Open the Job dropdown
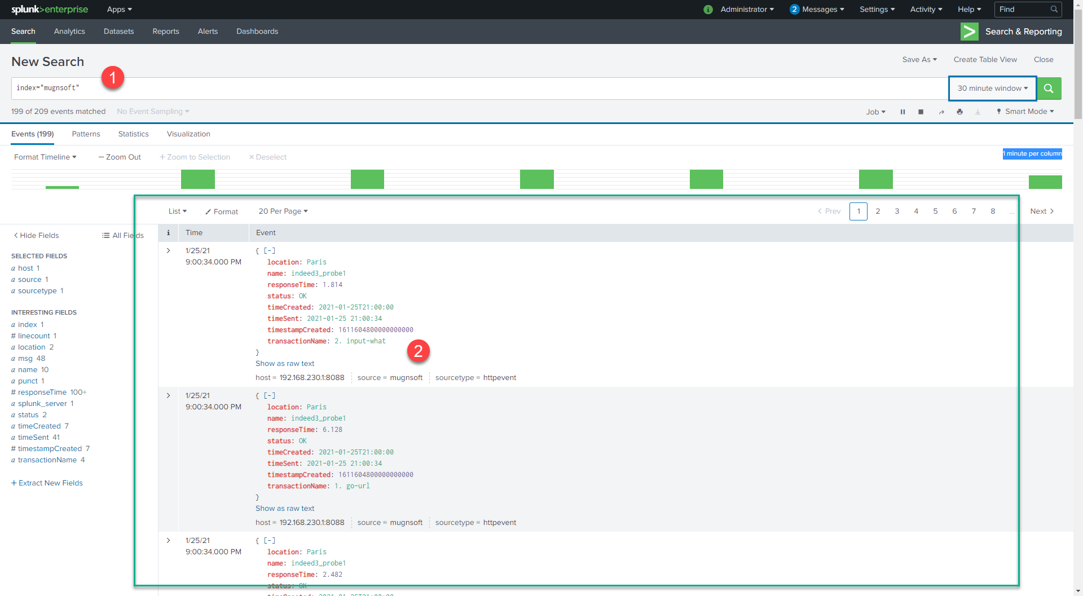Screen dimensions: 1083x596 coord(876,112)
